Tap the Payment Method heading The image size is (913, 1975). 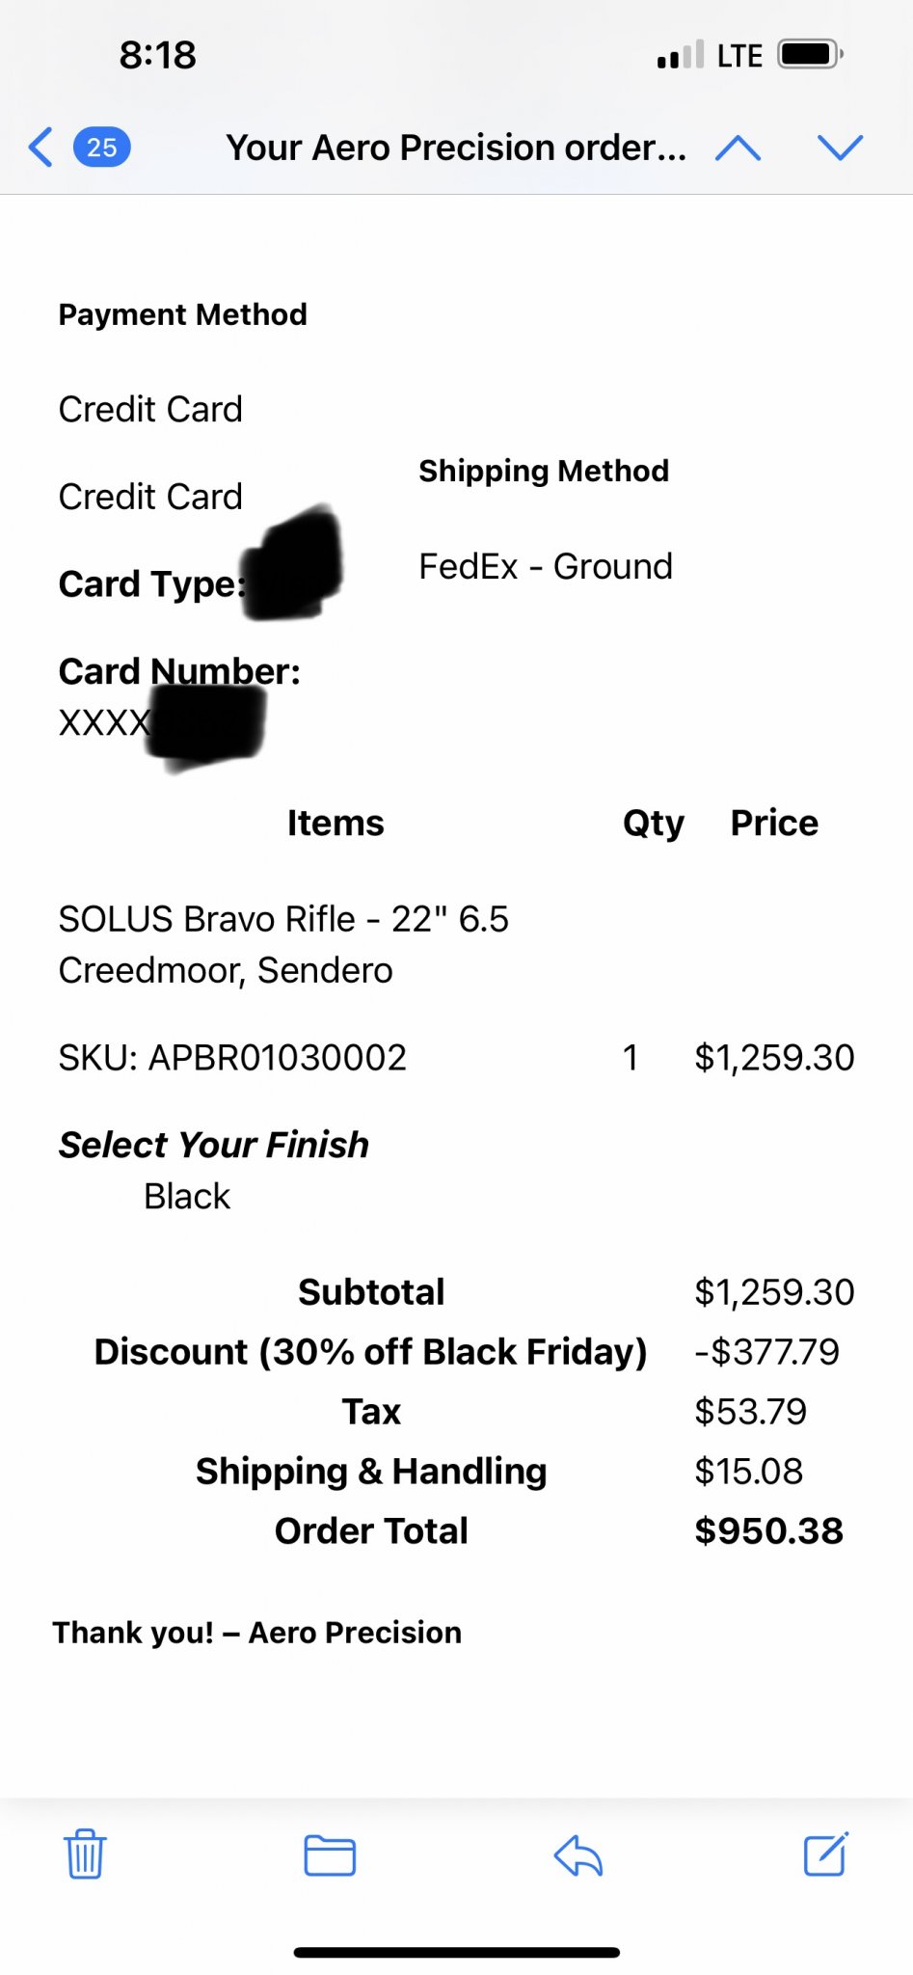tap(183, 314)
